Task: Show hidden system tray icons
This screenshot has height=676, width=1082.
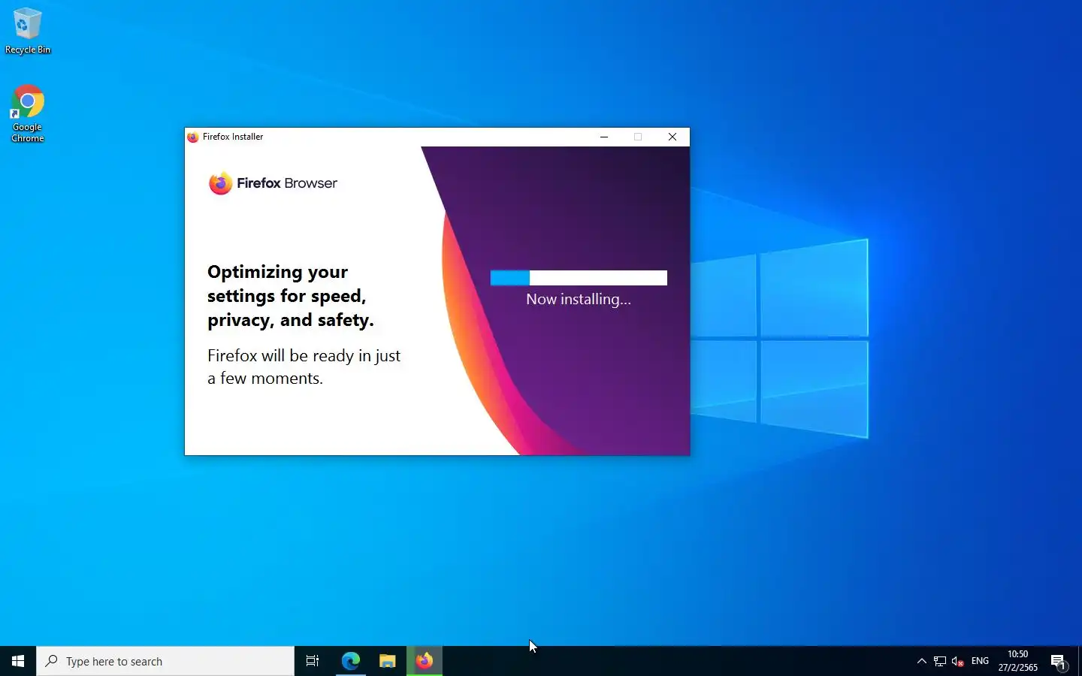Action: pos(922,661)
